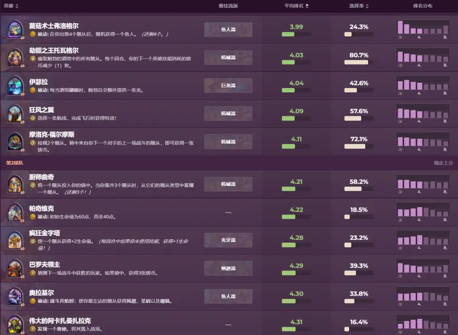
Task: Open 伊瑟拉 hero portrait icon
Action: [16, 86]
